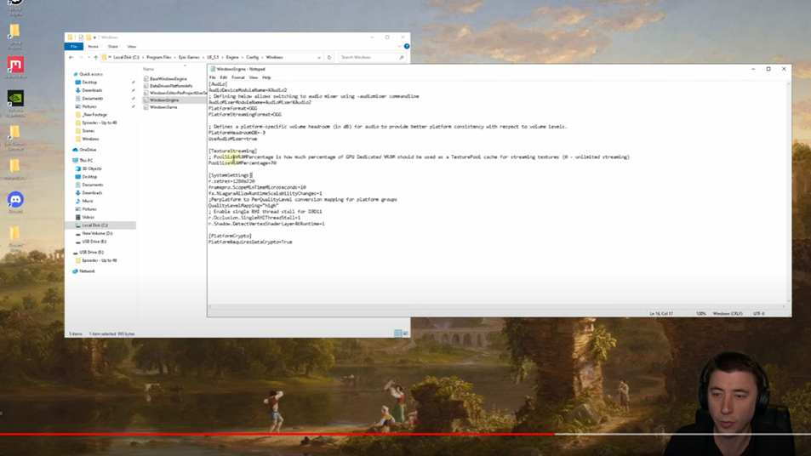This screenshot has height=456, width=811.
Task: Jump to Program Files in the address breadcrumb
Action: tap(159, 57)
